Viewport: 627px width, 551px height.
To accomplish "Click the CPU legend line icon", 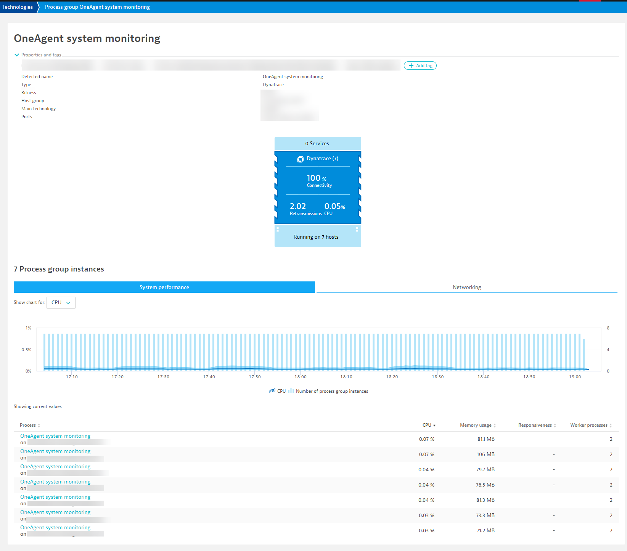I will pos(272,391).
